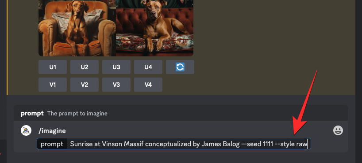Choose U4 upscale button
This screenshot has height=163, width=362.
[x=148, y=67]
